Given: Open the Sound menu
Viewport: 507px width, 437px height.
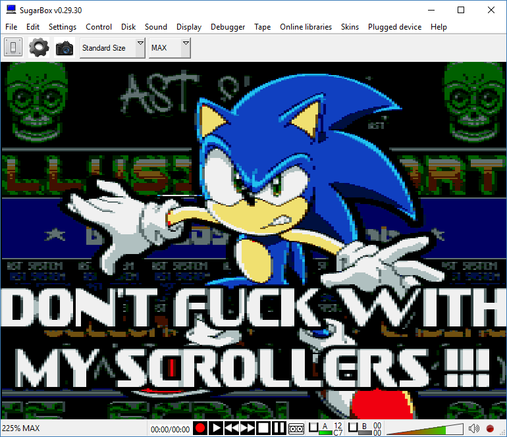Looking at the screenshot, I should click(x=156, y=27).
